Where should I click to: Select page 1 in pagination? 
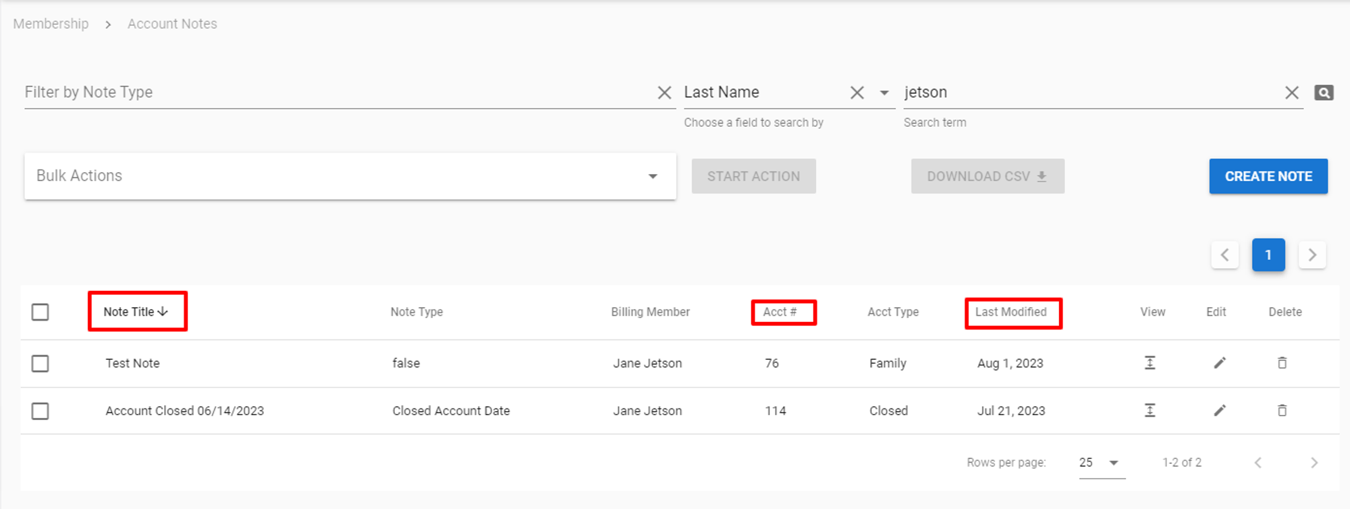click(x=1268, y=255)
